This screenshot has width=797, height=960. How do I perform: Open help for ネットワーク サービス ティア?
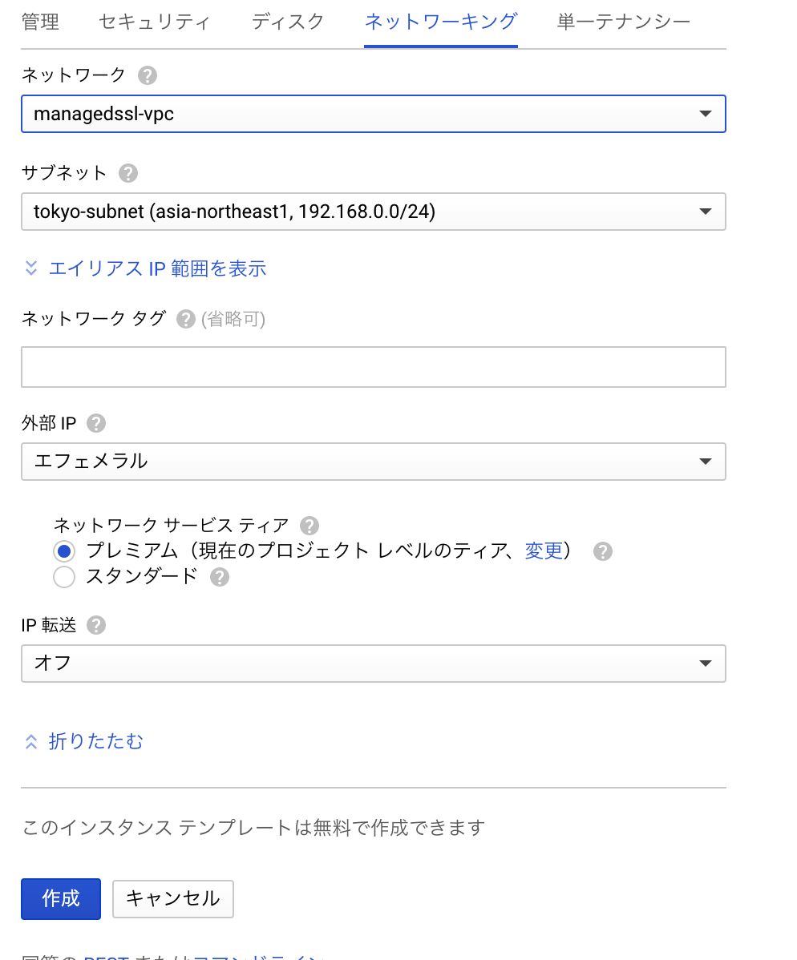(309, 526)
